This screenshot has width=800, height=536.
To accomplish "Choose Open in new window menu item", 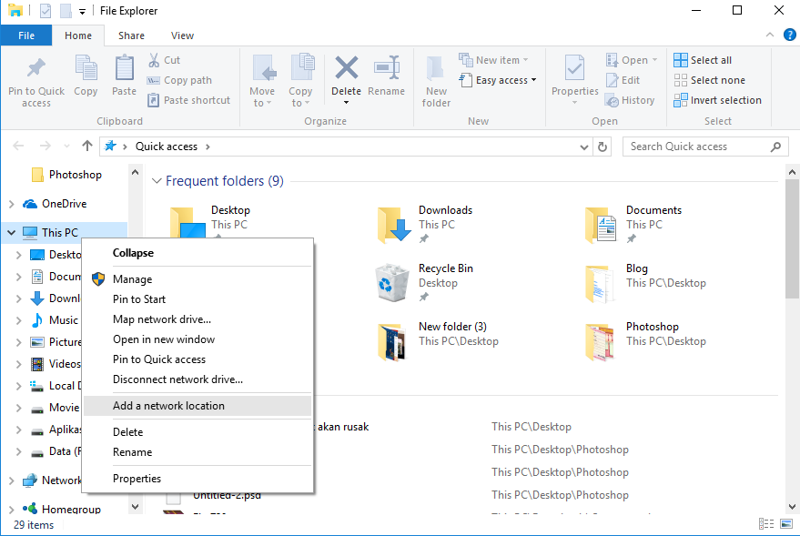I will 197,339.
